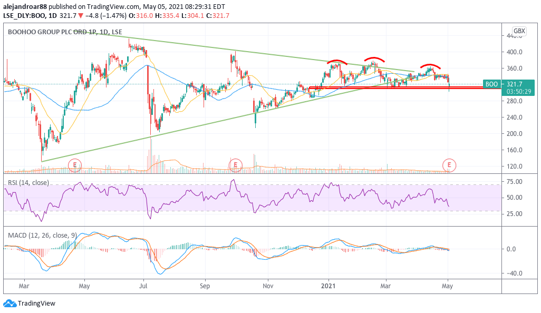This screenshot has width=541, height=313.
Task: Click the 240.0 price axis label
Action: point(514,117)
